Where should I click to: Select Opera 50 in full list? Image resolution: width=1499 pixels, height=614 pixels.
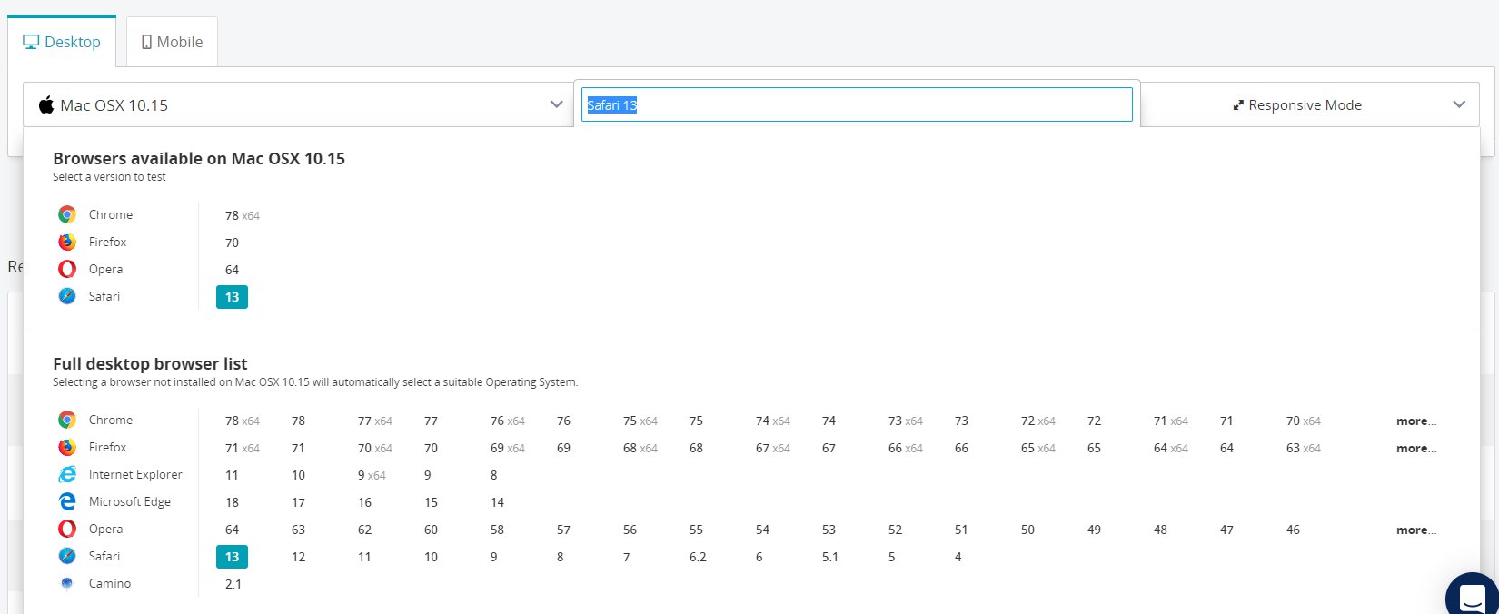click(x=1027, y=530)
